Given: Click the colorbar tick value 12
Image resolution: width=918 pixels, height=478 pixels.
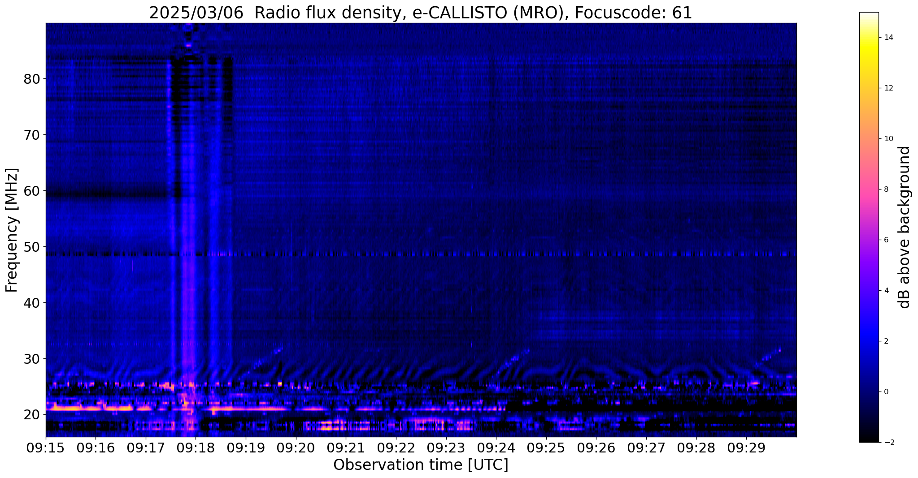Looking at the screenshot, I should coord(888,88).
